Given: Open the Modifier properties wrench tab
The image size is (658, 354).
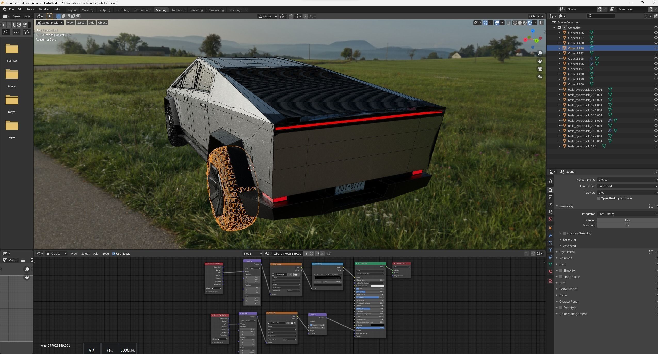Looking at the screenshot, I should (550, 235).
